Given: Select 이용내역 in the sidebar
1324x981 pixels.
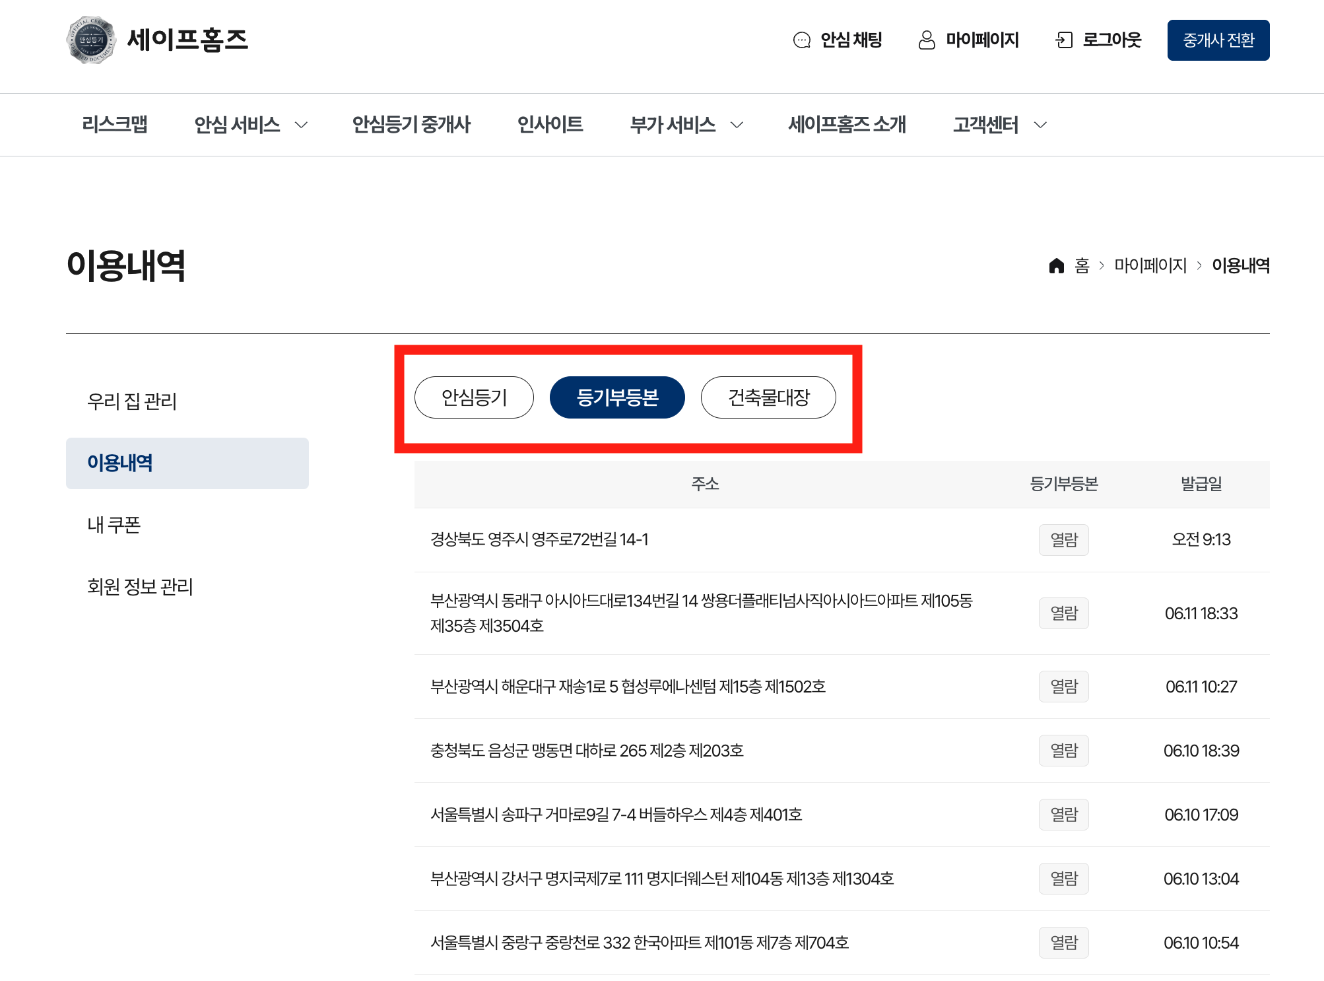Looking at the screenshot, I should (187, 463).
